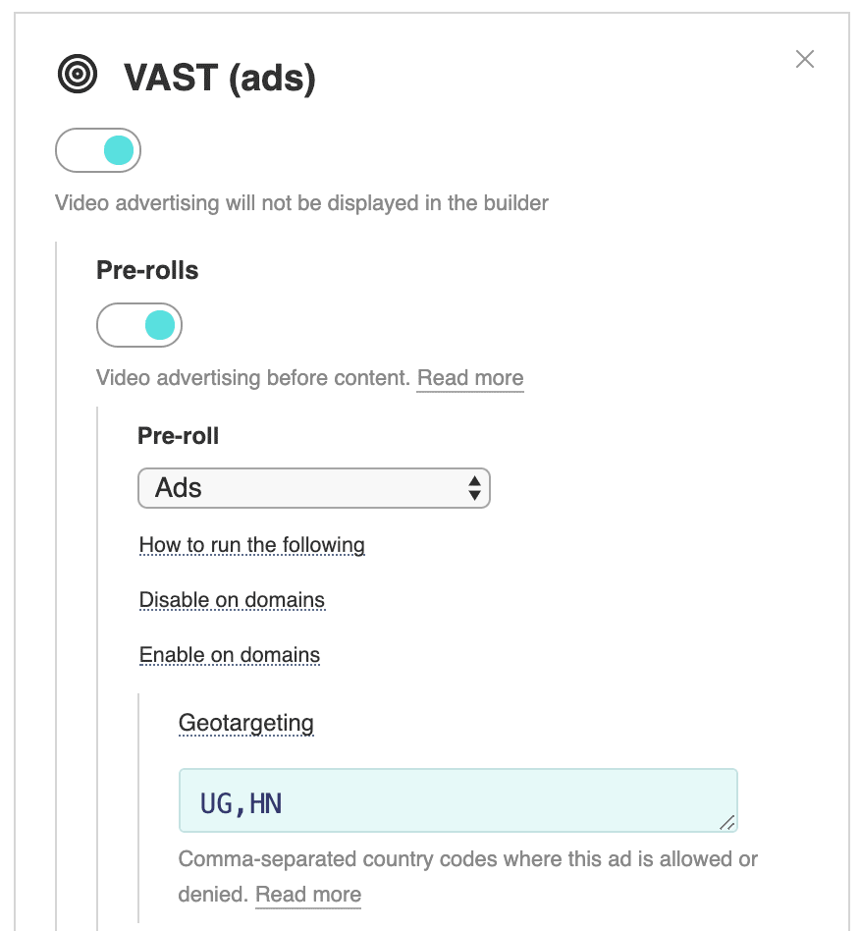Open Read more about country codes
860x931 pixels.
(308, 895)
